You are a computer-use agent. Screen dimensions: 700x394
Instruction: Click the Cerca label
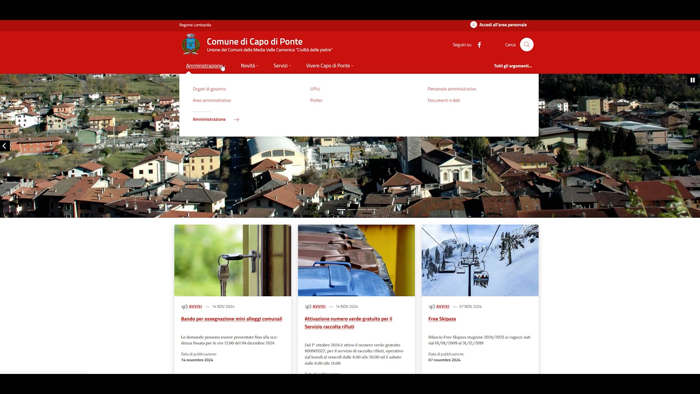click(510, 45)
